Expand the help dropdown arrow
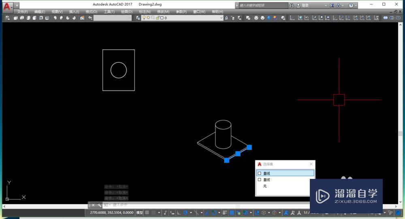This screenshot has height=219, width=405. pos(356,5)
